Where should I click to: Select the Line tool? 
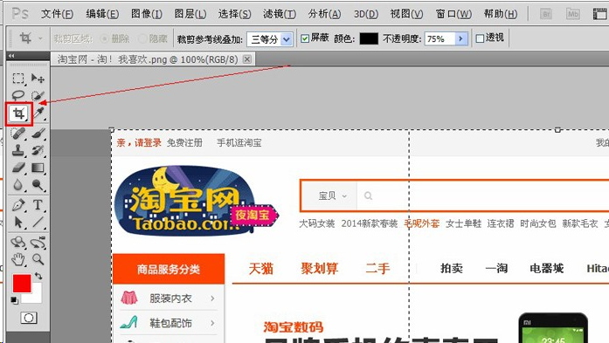point(38,222)
